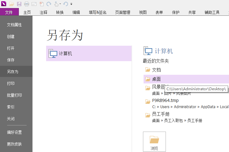The width and height of the screenshot is (229, 152).
Task: Open the 文件 tab
Action: 9,12
